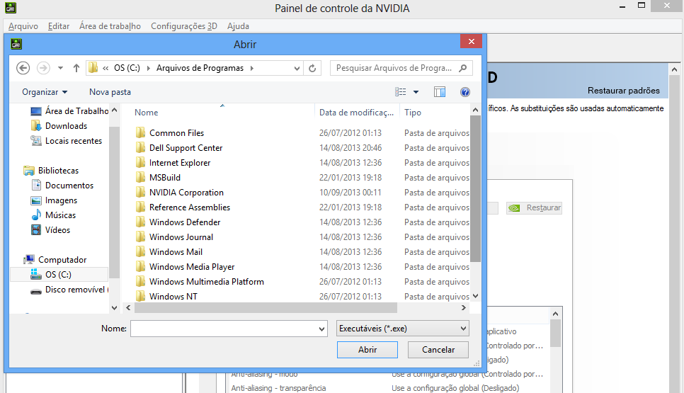684x393 pixels.
Task: Click the Abrir button
Action: [367, 350]
